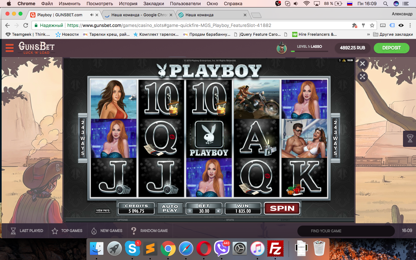This screenshot has width=416, height=260.
Task: Click the eye extension icon
Action: coord(401,25)
